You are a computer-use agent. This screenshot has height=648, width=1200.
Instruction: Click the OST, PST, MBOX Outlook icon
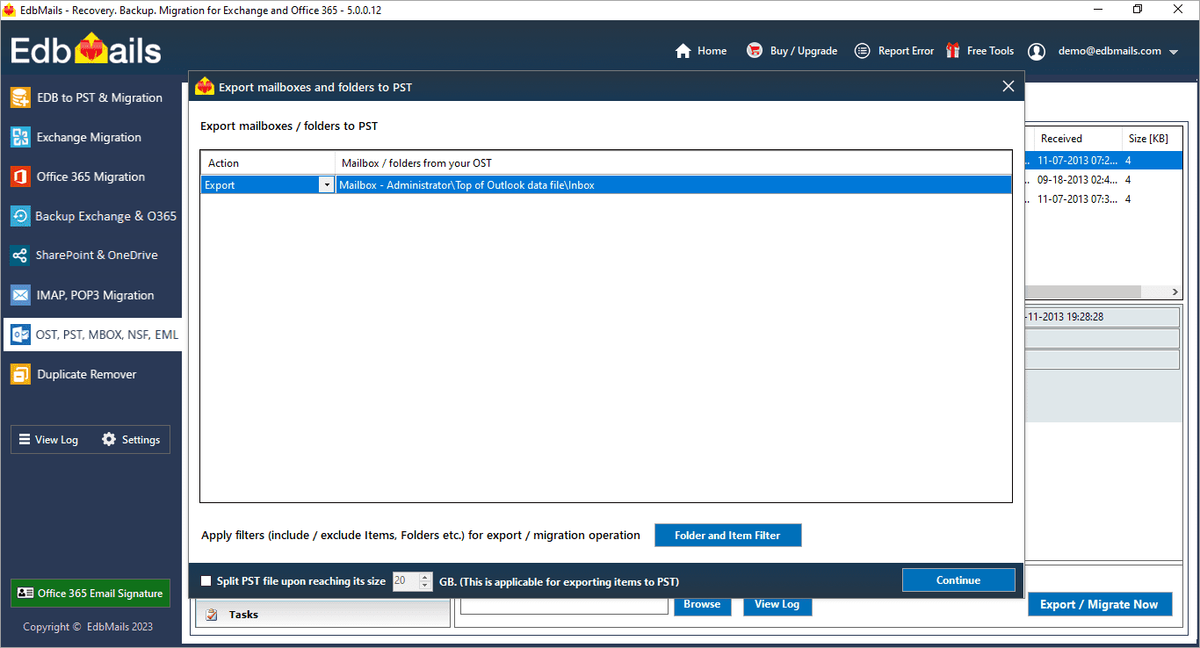[x=20, y=335]
